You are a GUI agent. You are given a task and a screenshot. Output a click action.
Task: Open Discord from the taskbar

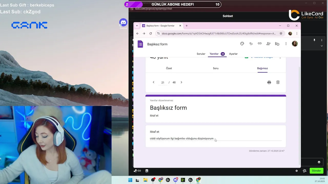click(176, 180)
